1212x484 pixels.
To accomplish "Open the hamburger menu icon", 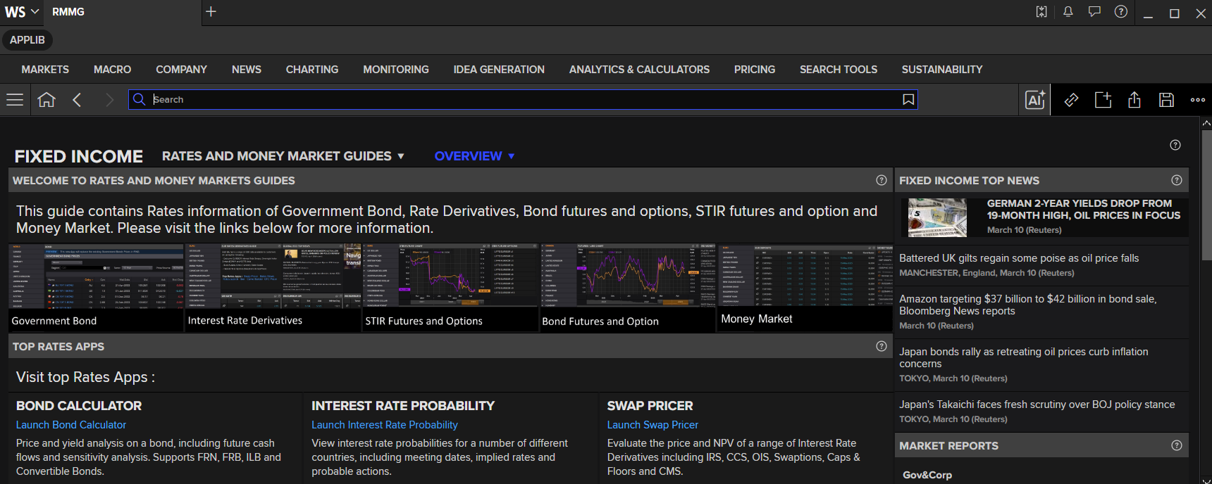I will coord(15,100).
